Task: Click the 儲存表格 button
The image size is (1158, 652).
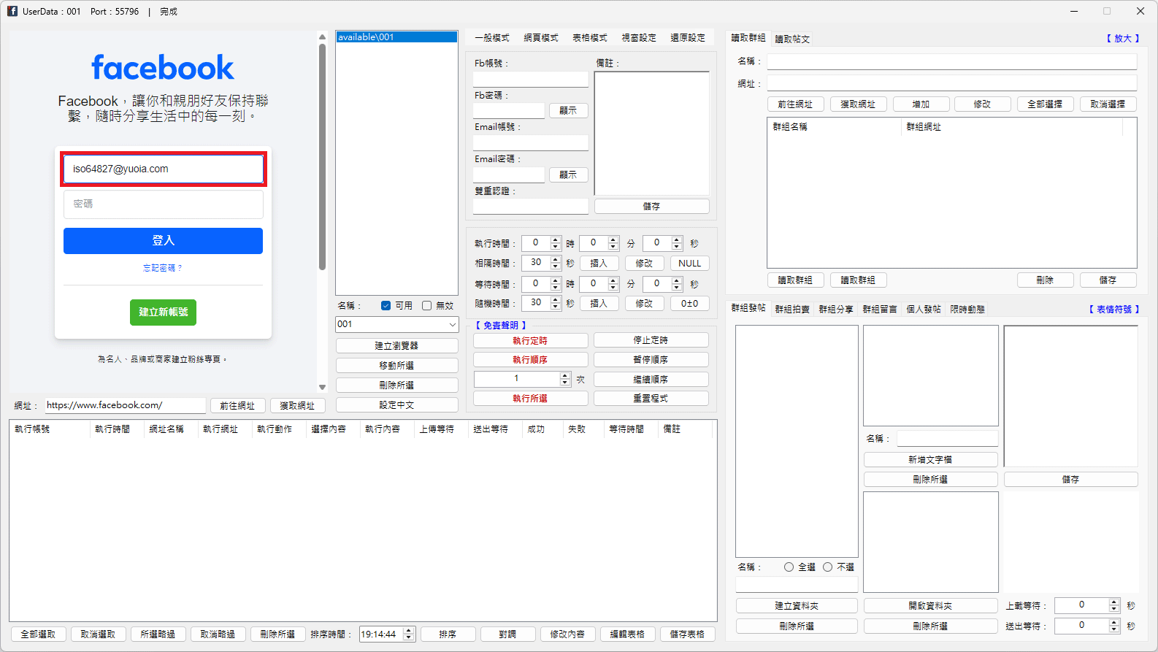Action: [687, 634]
